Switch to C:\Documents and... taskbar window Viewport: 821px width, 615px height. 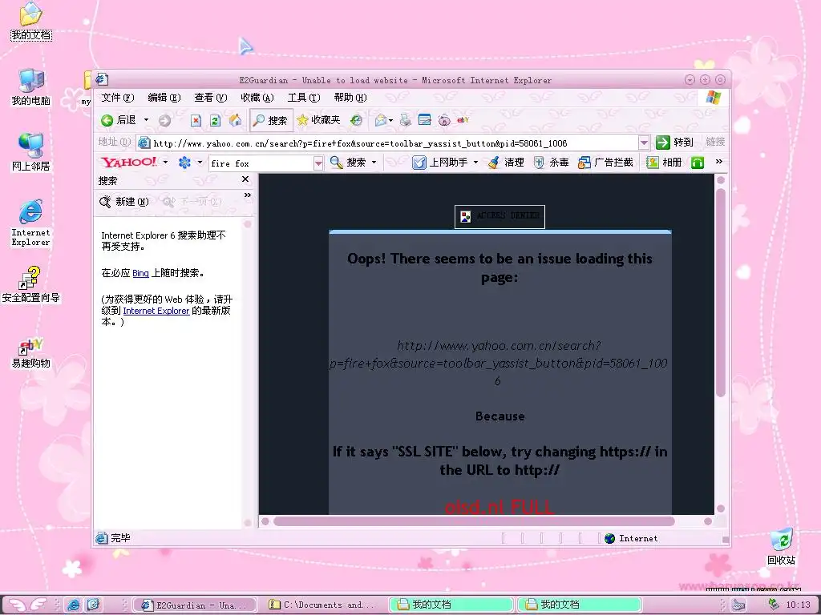tap(323, 605)
